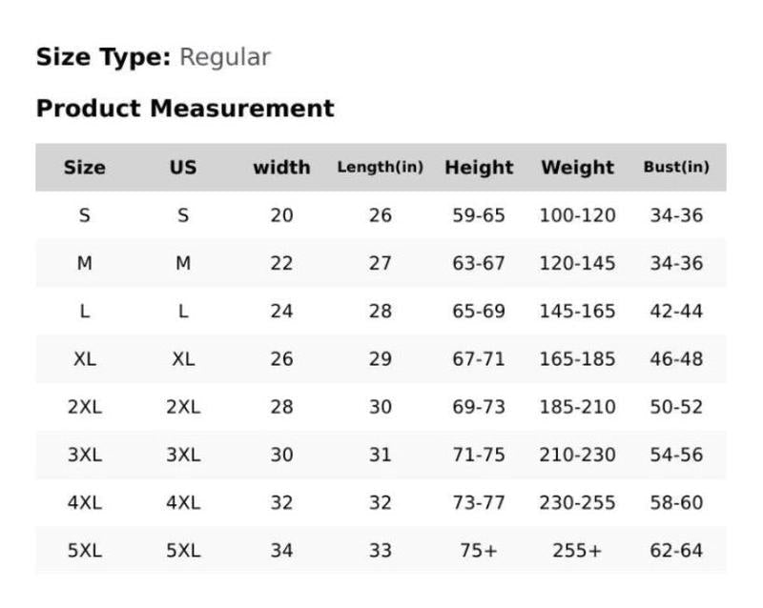
Task: Click the Length(in) column header
Action: click(380, 168)
